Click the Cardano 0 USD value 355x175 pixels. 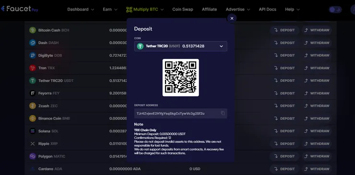point(195,169)
